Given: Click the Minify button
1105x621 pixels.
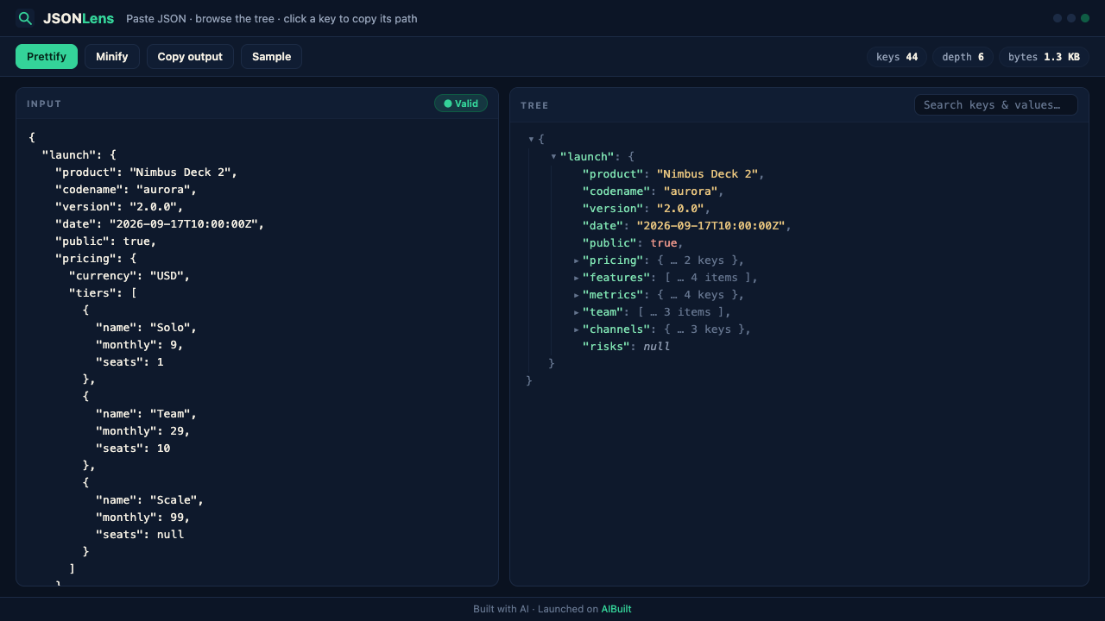Looking at the screenshot, I should point(112,57).
